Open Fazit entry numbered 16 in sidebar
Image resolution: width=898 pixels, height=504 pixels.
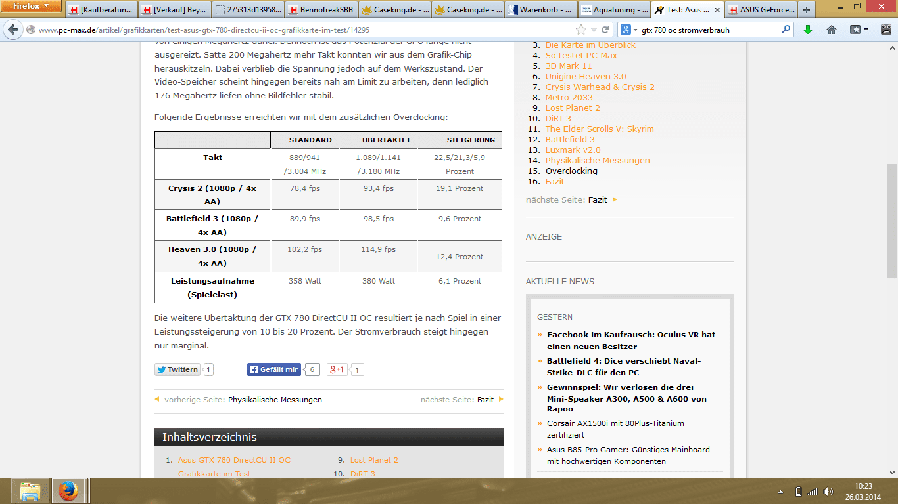tap(555, 181)
